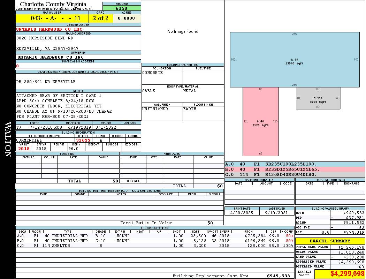366x279 pixels.
Task: Click the print date 4/20/2025 field
Action: (x=242, y=213)
